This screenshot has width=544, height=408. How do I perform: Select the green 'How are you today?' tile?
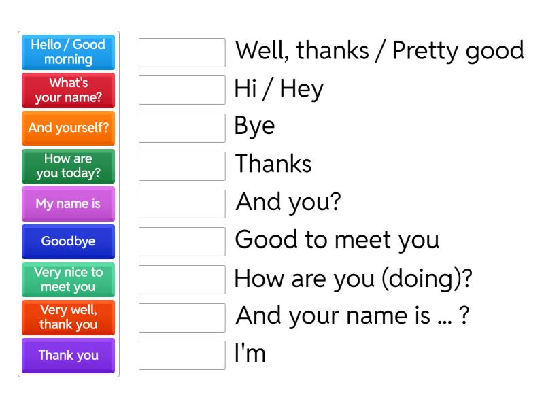point(68,166)
